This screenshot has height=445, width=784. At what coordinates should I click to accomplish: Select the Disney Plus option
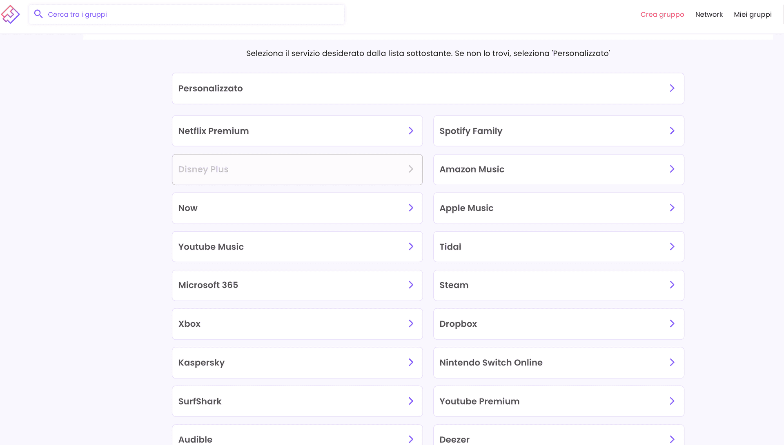pyautogui.click(x=297, y=169)
